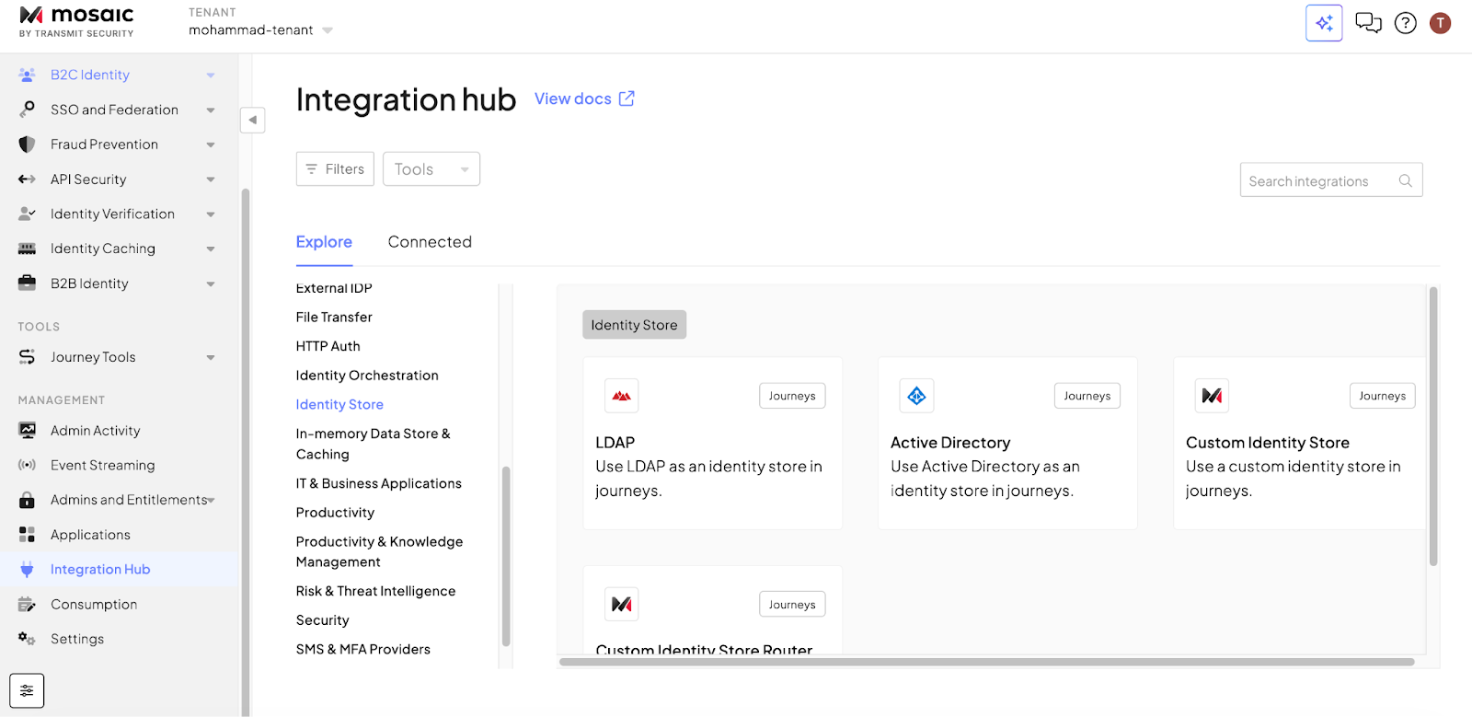This screenshot has width=1472, height=717.
Task: Select Risk & Threat Intelligence category
Action: (375, 591)
